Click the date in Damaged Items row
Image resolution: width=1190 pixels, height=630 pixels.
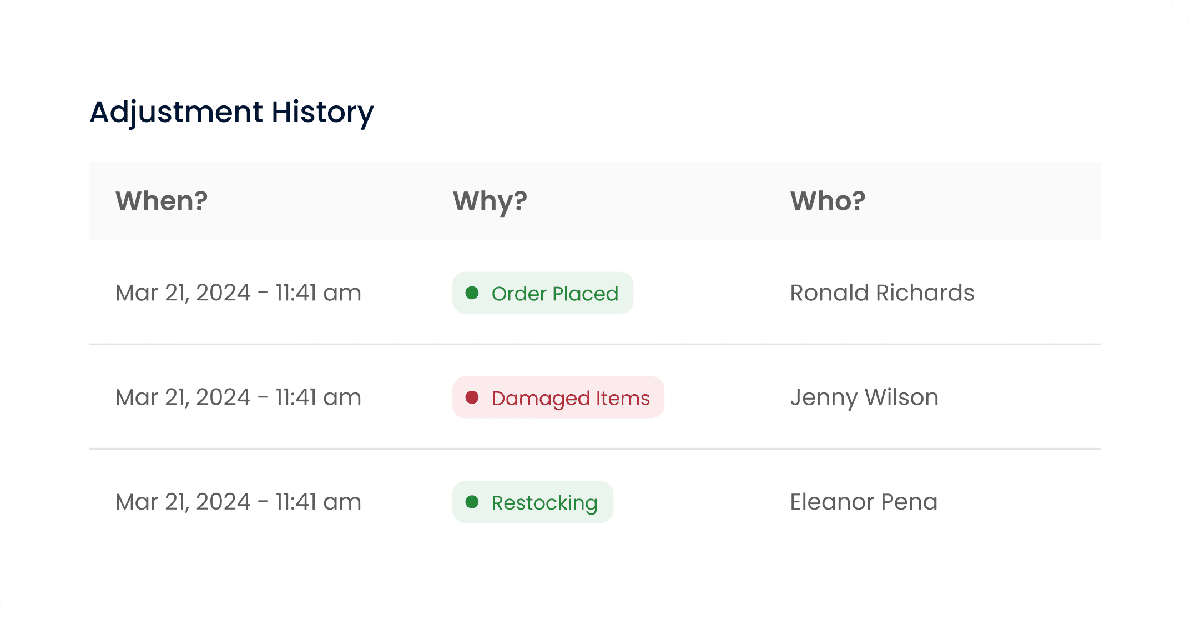[x=238, y=397]
